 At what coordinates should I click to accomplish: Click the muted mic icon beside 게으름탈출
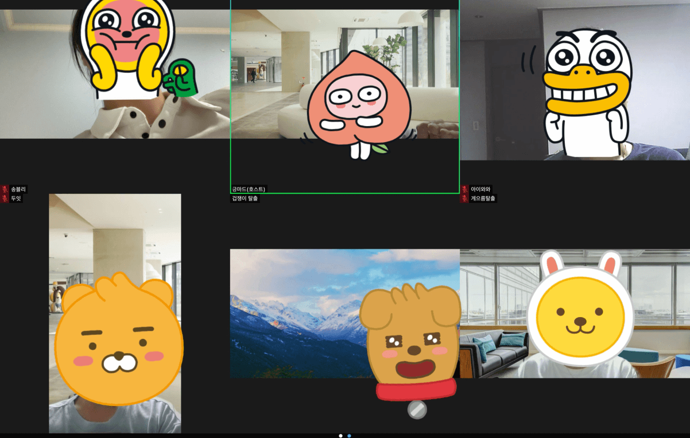coord(464,198)
